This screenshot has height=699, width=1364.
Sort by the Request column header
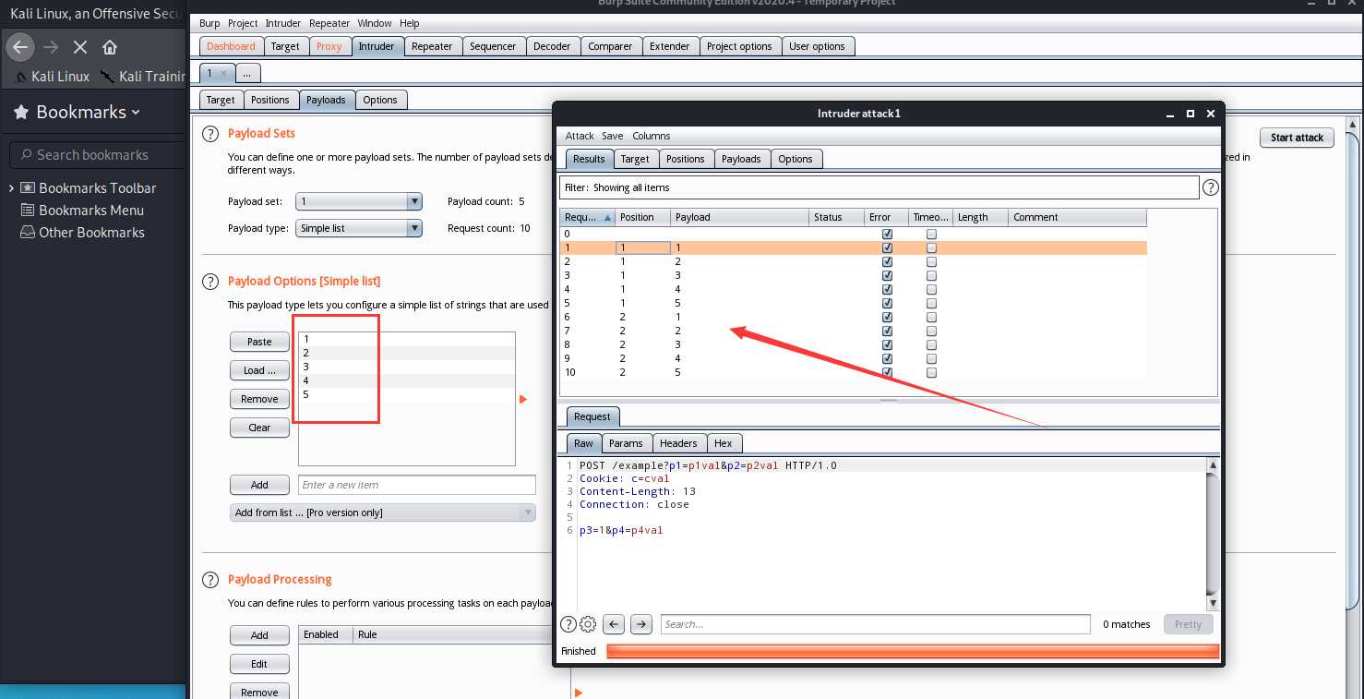point(588,218)
